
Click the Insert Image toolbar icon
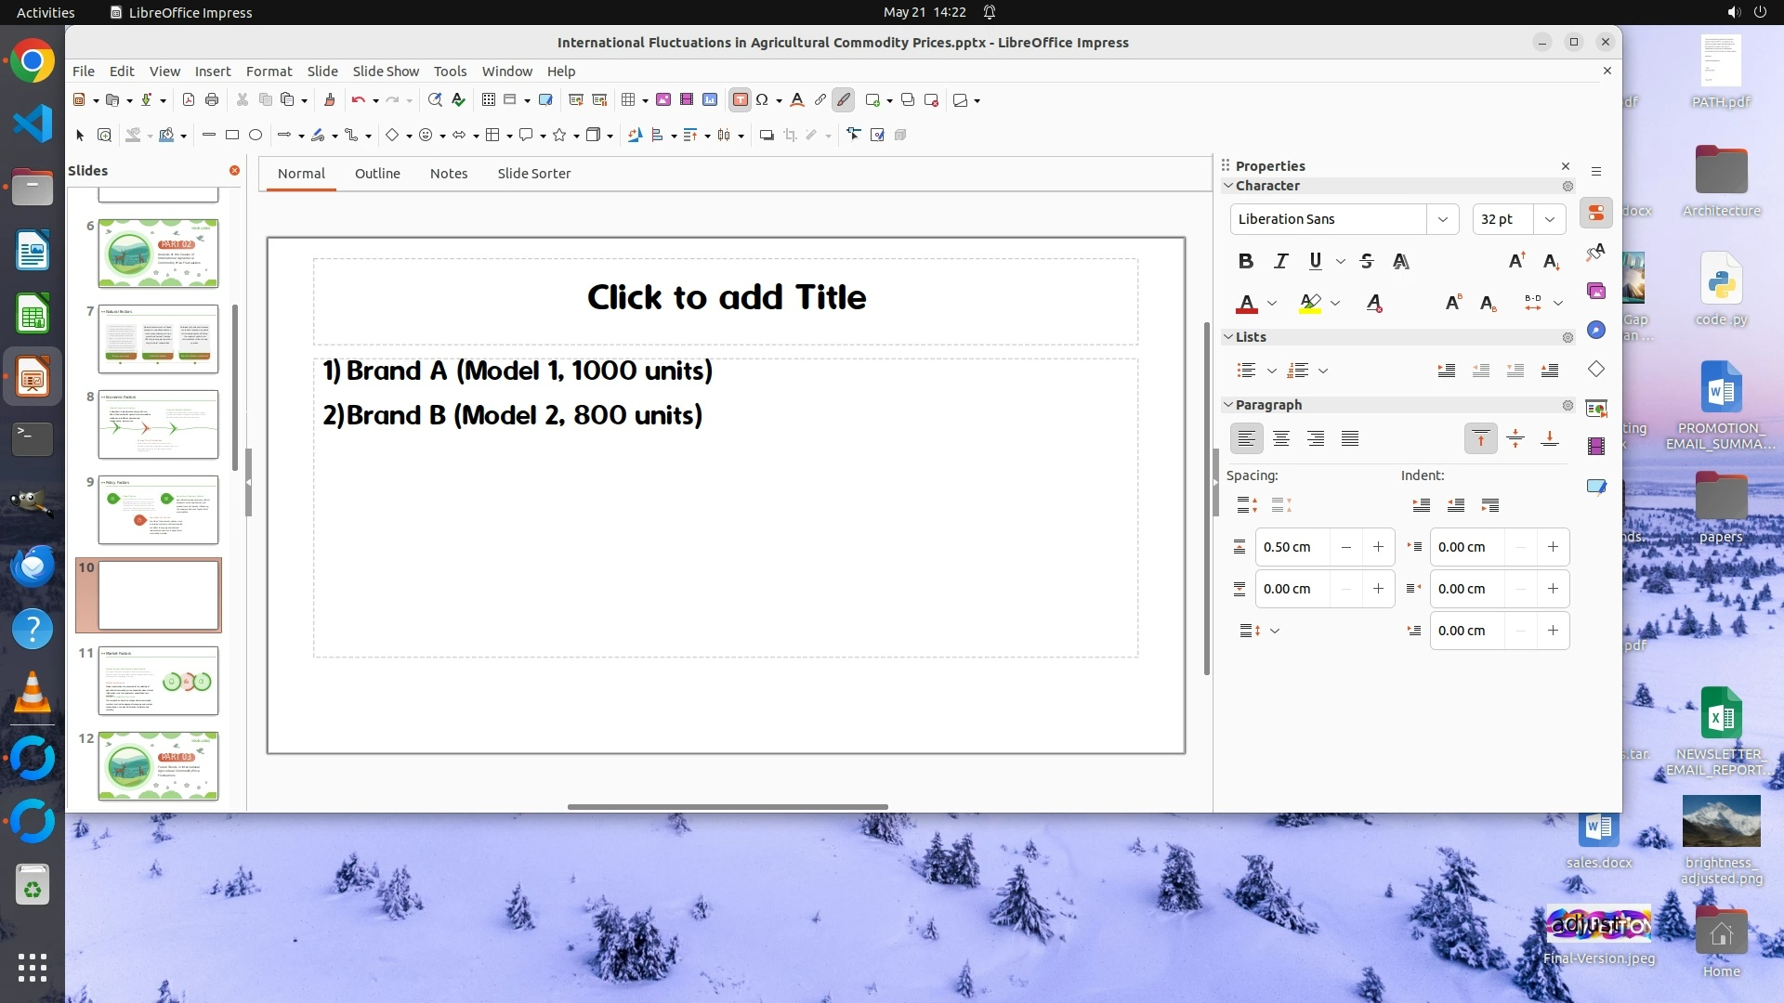663,100
